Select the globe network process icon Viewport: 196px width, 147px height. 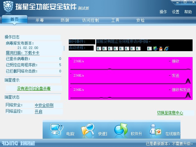(x=155, y=48)
